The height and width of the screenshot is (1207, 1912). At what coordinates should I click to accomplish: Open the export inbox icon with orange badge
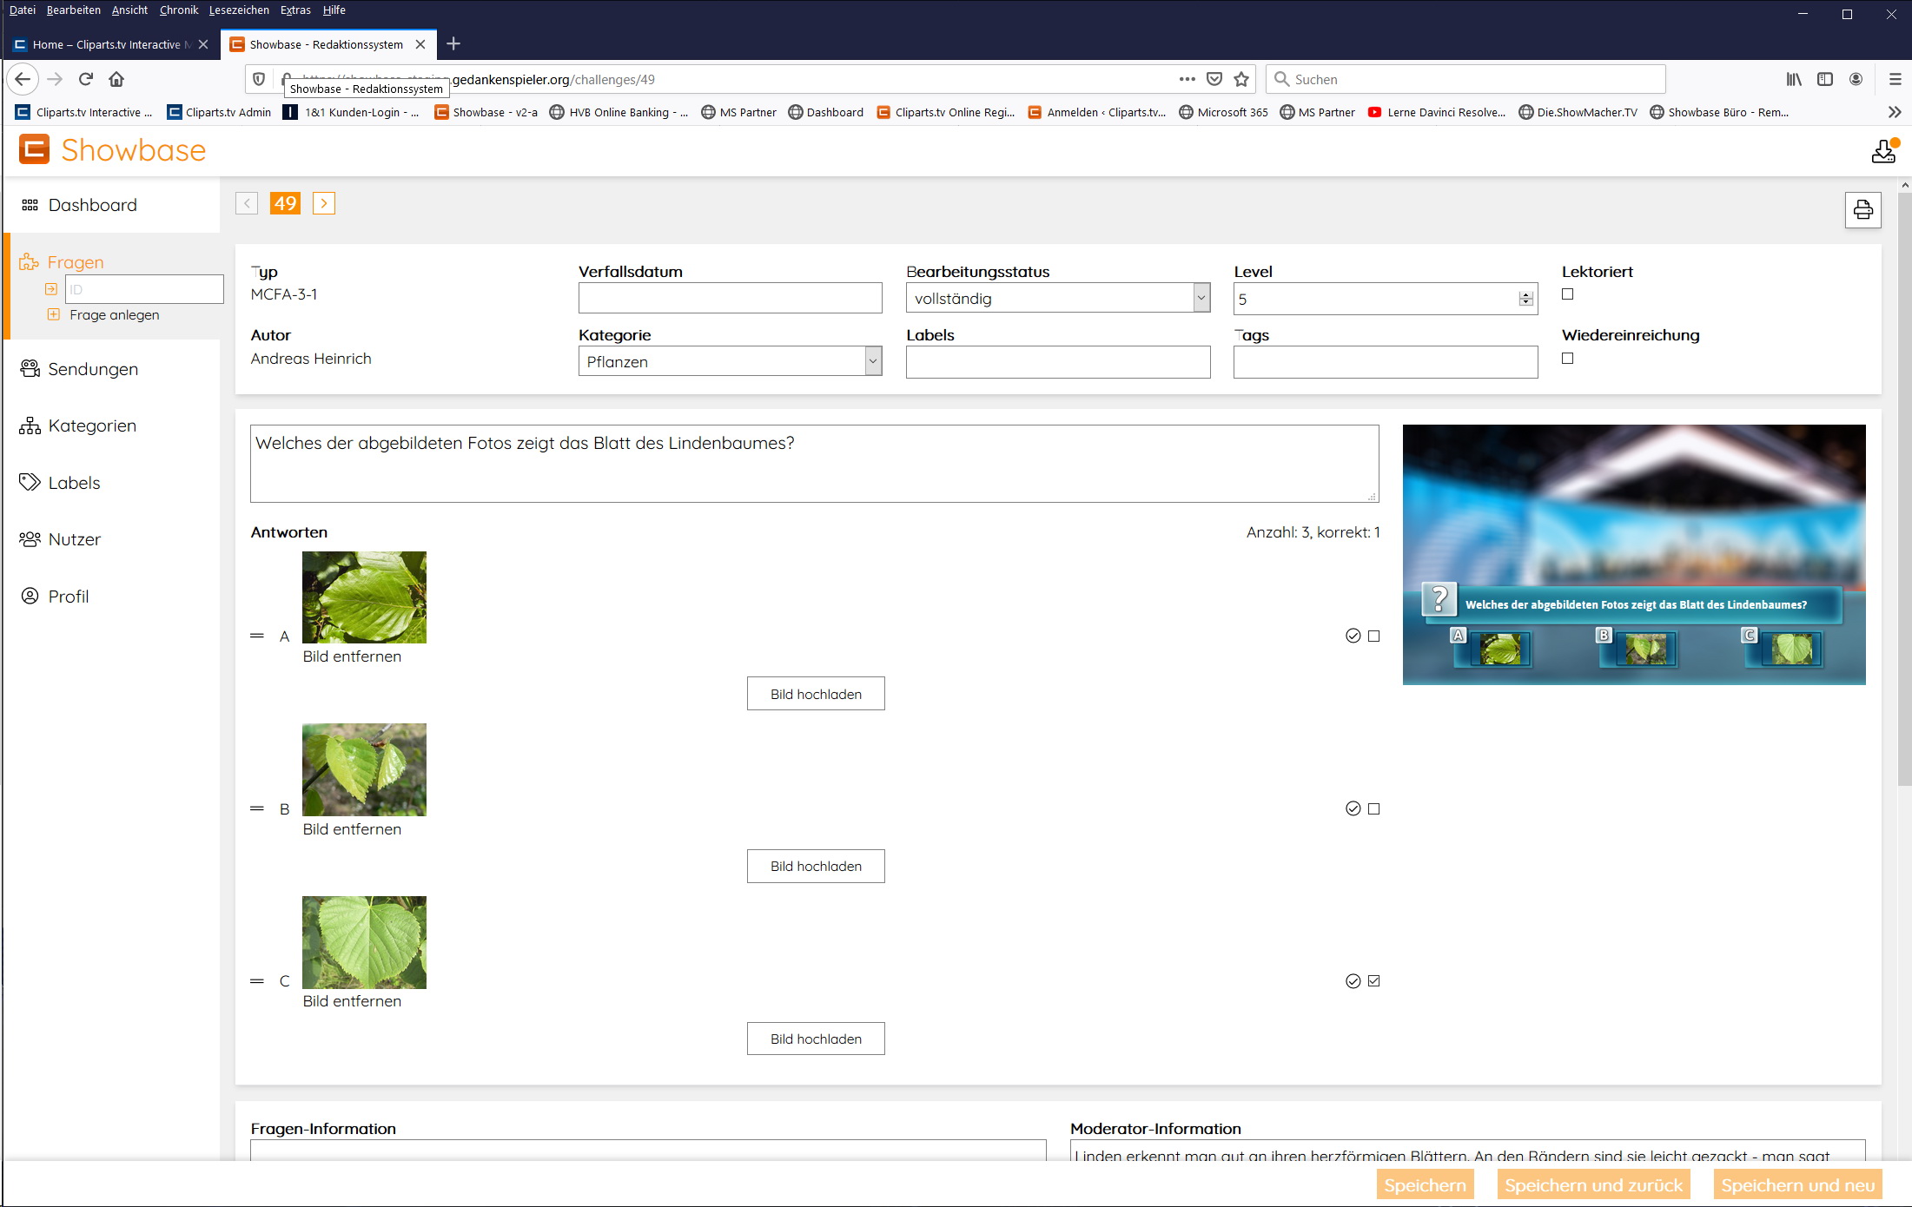(1882, 150)
